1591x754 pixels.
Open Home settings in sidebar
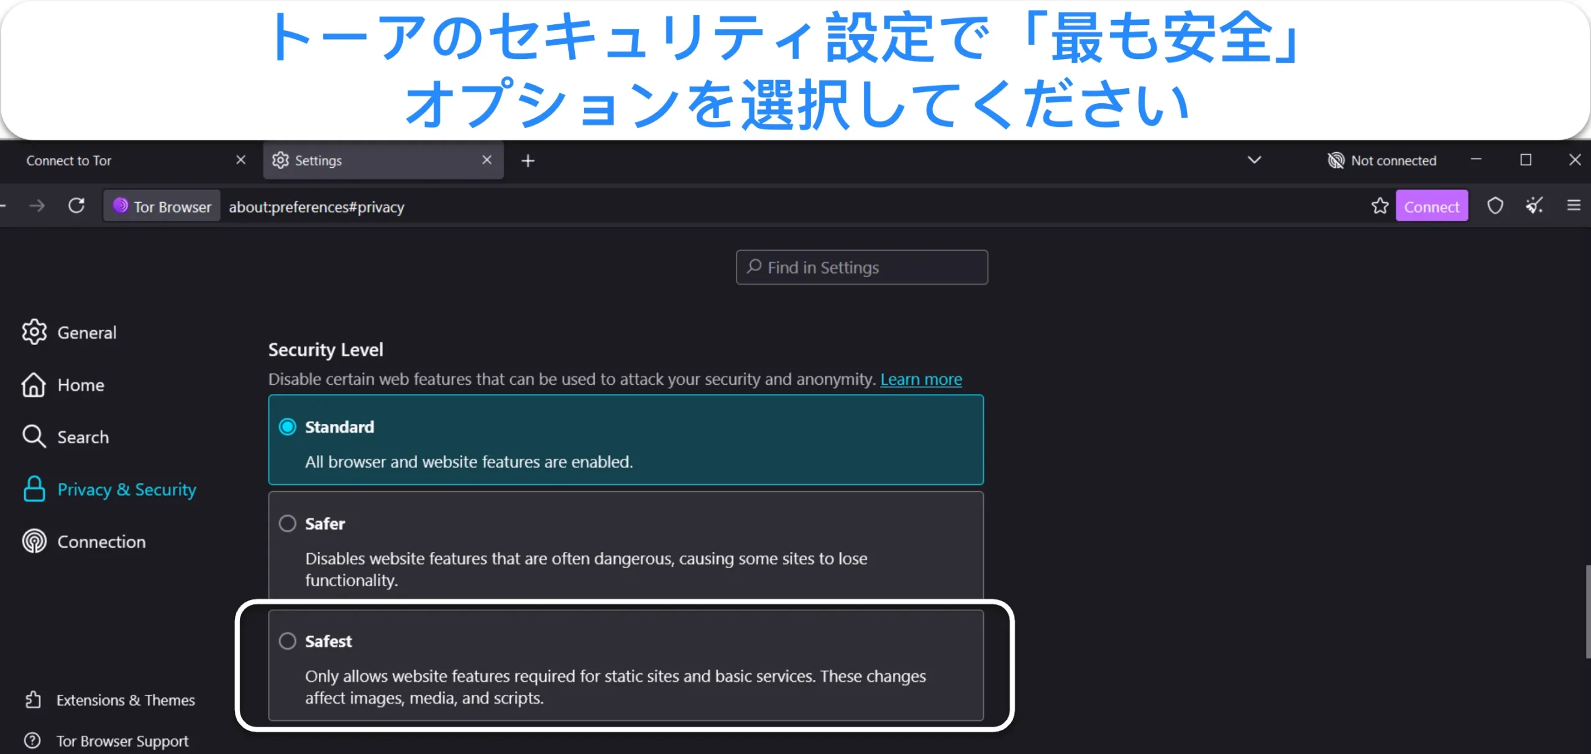pos(63,385)
